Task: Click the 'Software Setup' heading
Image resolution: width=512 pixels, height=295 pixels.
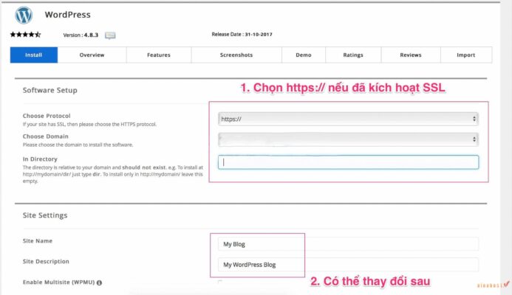Action: click(50, 90)
